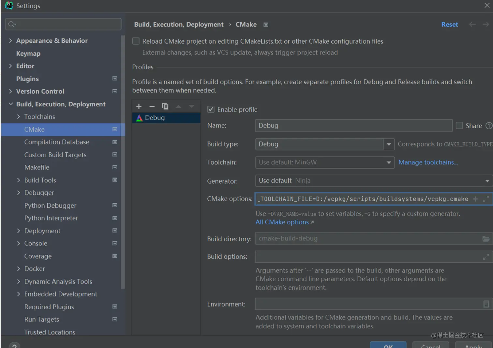The height and width of the screenshot is (348, 493).
Task: Expand Editor settings section
Action: pos(10,66)
